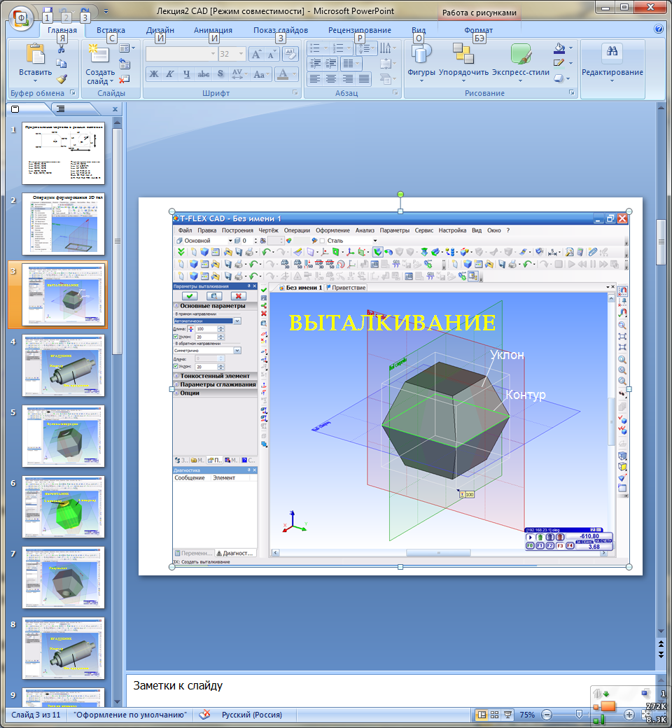Open the Упорядочить arrange menu
Screen dimensions: 672x728
(463, 62)
